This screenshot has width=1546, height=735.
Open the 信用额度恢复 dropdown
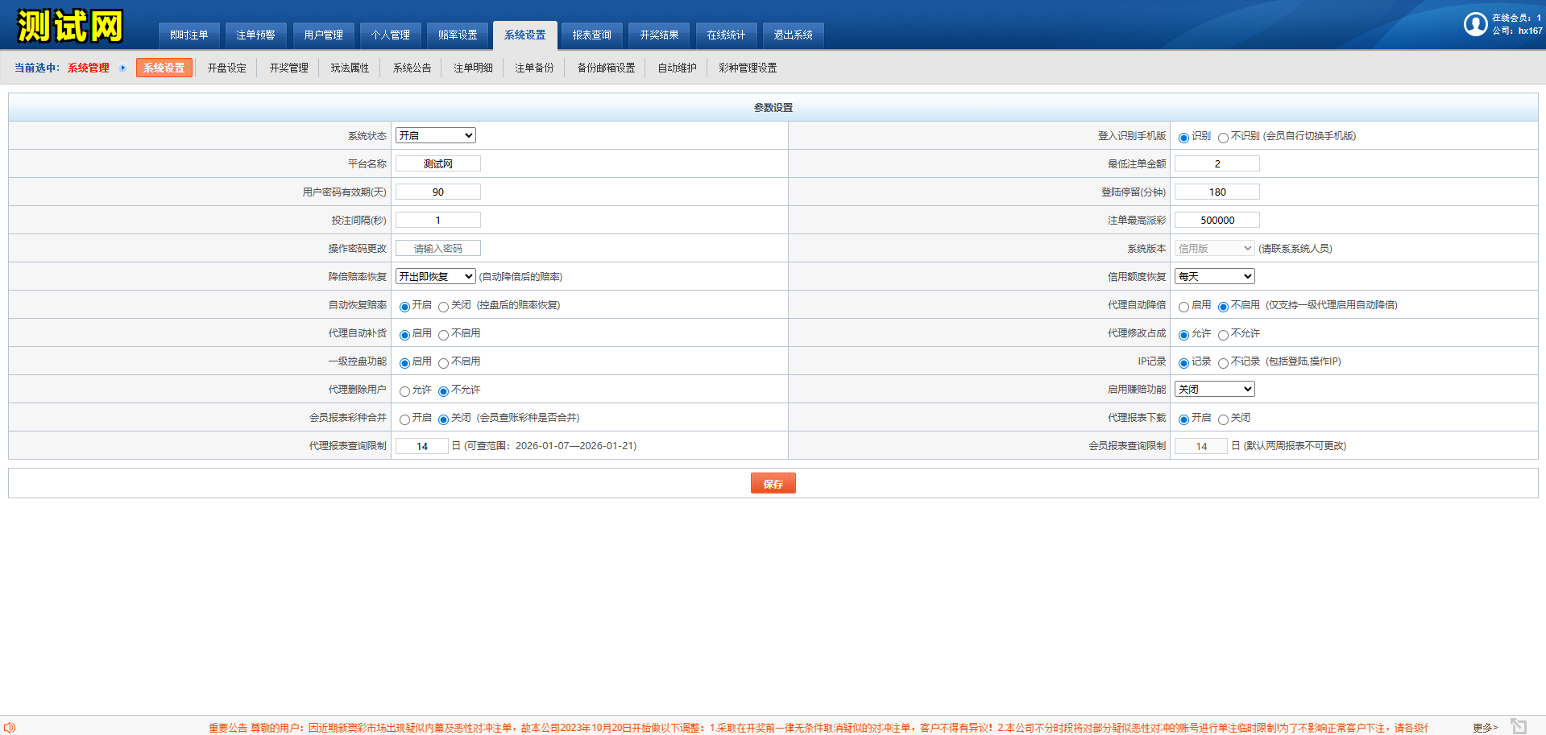pyautogui.click(x=1214, y=276)
